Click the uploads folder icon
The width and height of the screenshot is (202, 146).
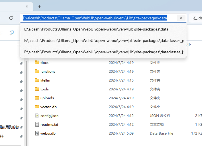(x=37, y=98)
